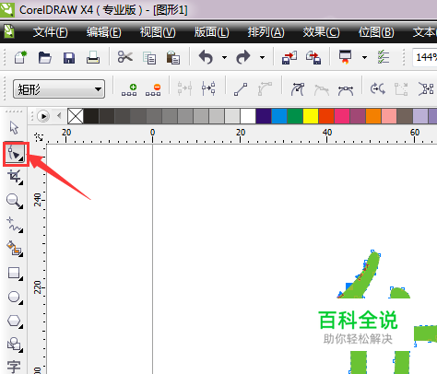Image resolution: width=437 pixels, height=374 pixels.
Task: Select the Zoom magnifier tool
Action: pyautogui.click(x=15, y=201)
